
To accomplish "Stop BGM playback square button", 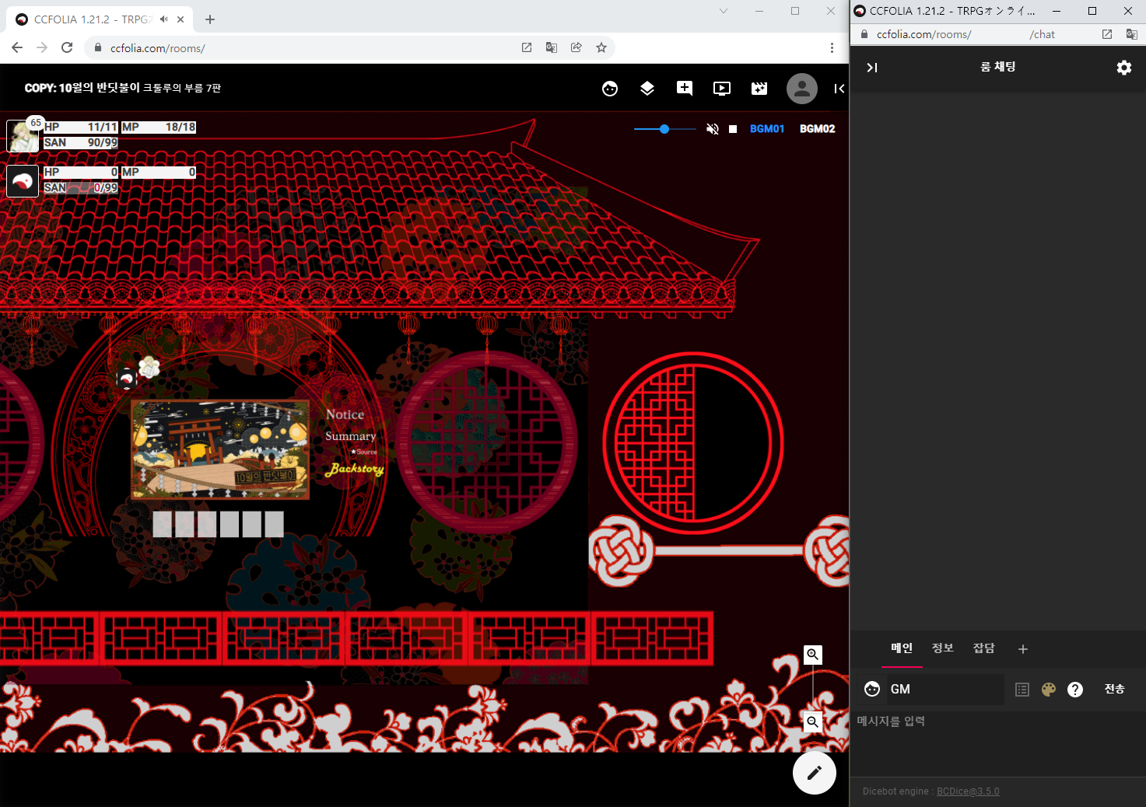I will coord(733,129).
